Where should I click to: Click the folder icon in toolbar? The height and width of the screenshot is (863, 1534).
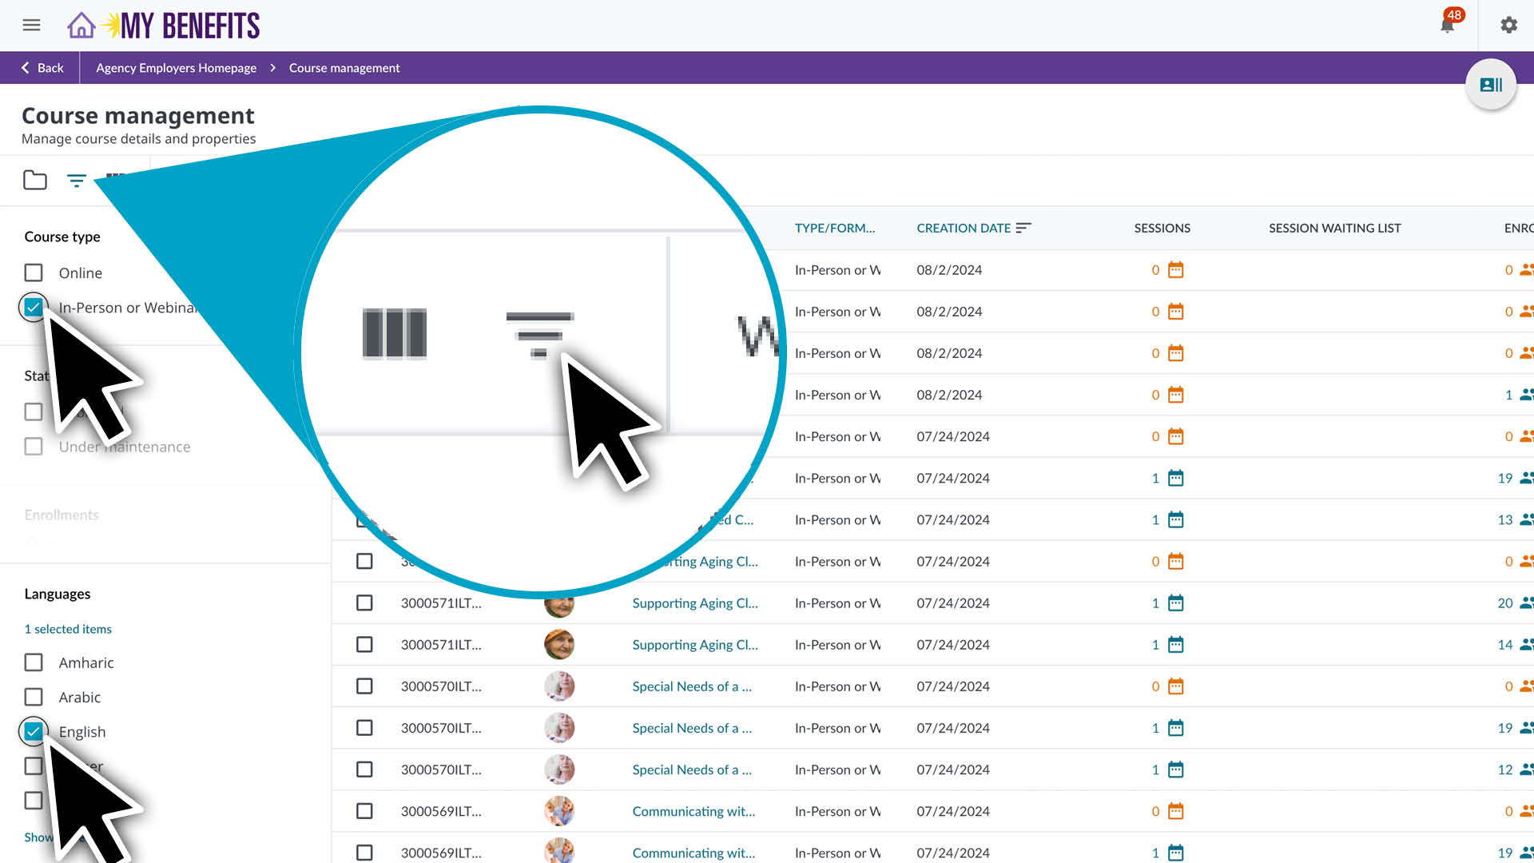point(34,181)
